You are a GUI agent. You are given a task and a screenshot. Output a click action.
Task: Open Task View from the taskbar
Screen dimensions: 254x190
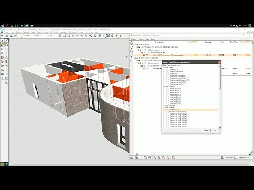coord(17,26)
